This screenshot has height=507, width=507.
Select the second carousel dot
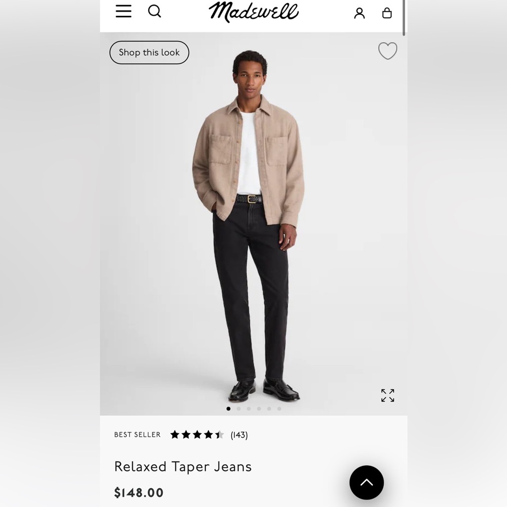pos(239,409)
